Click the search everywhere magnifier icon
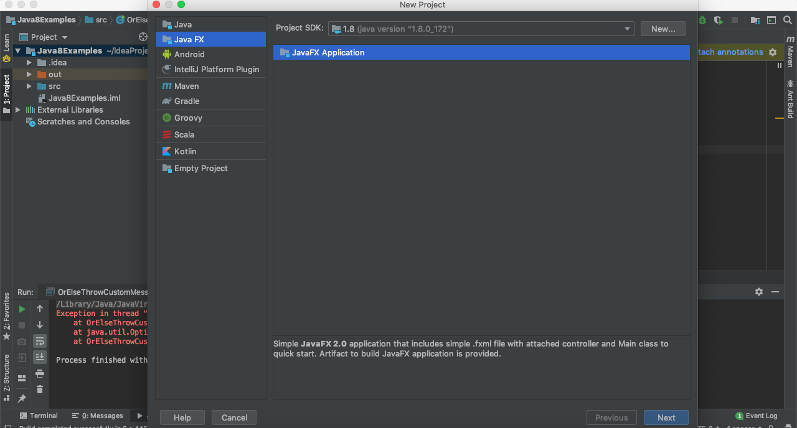797x428 pixels. click(x=788, y=20)
